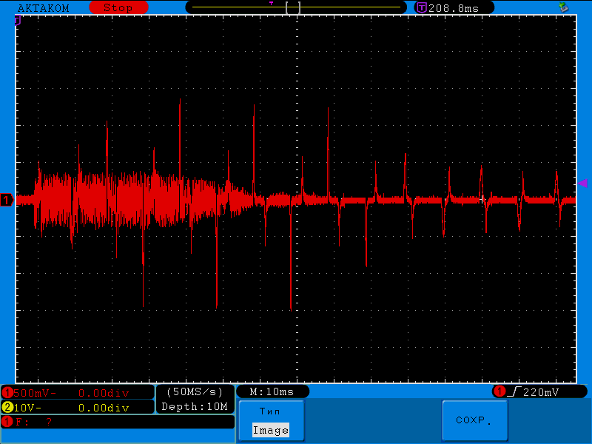Click the yellow channel 2 number icon
This screenshot has height=444, width=592.
click(x=7, y=408)
